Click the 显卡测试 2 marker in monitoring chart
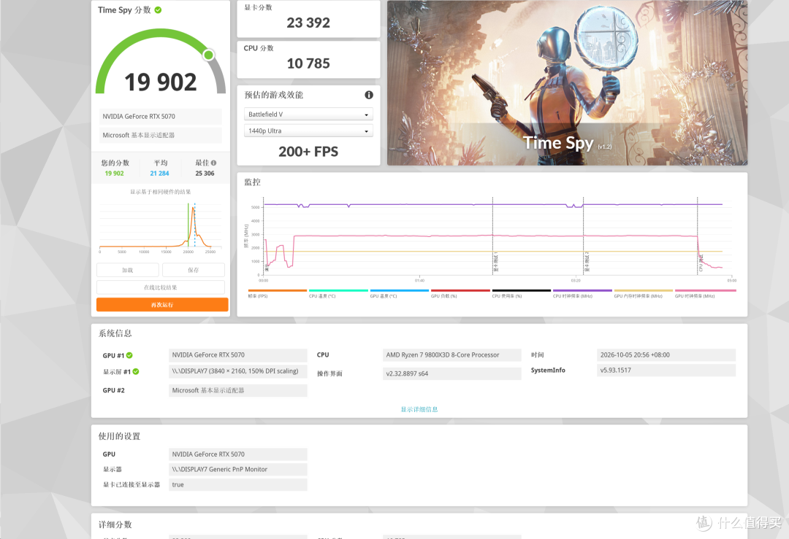This screenshot has width=789, height=539. coord(586,263)
